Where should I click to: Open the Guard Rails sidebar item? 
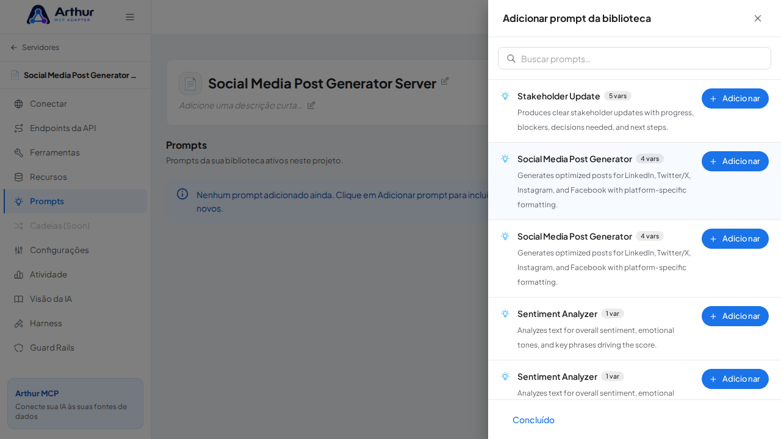point(76,348)
